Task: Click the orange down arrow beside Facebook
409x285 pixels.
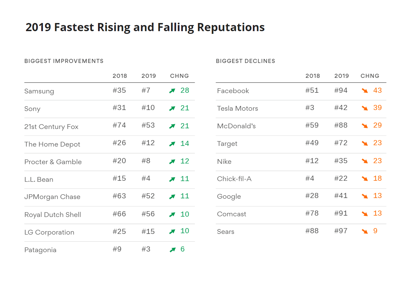Action: (x=365, y=91)
